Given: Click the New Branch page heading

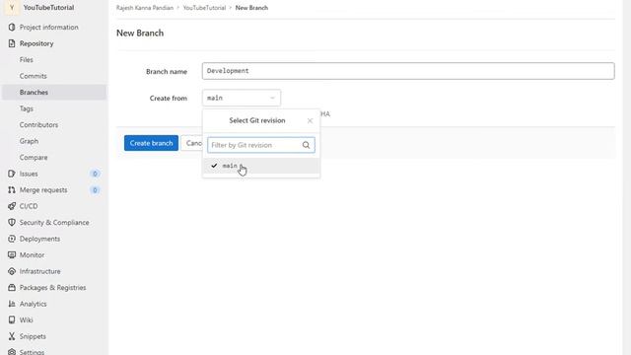Looking at the screenshot, I should point(140,33).
